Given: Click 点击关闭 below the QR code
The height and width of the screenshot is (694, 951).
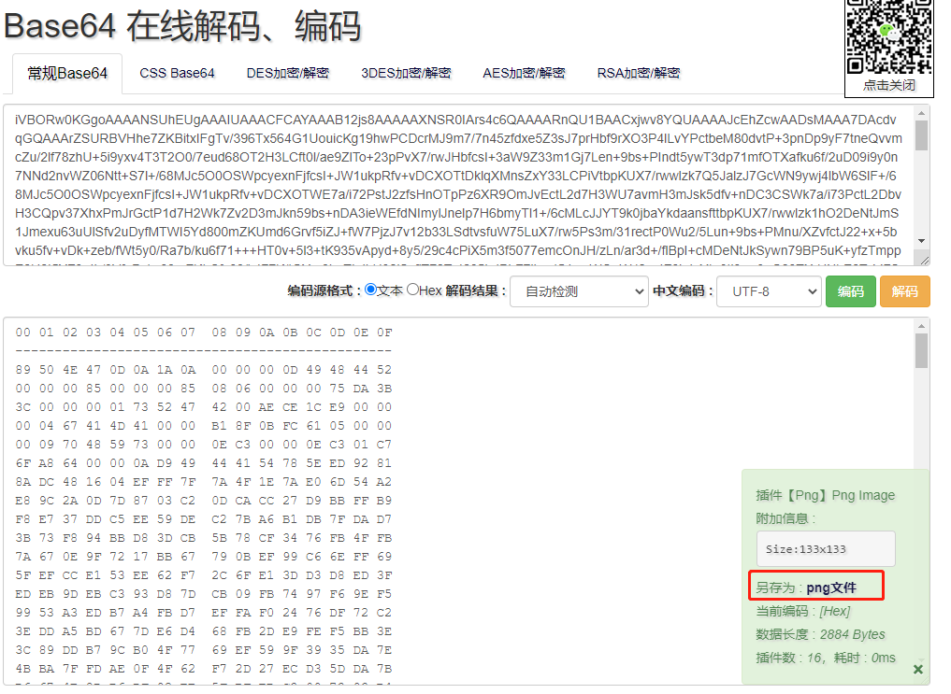Looking at the screenshot, I should tap(888, 85).
